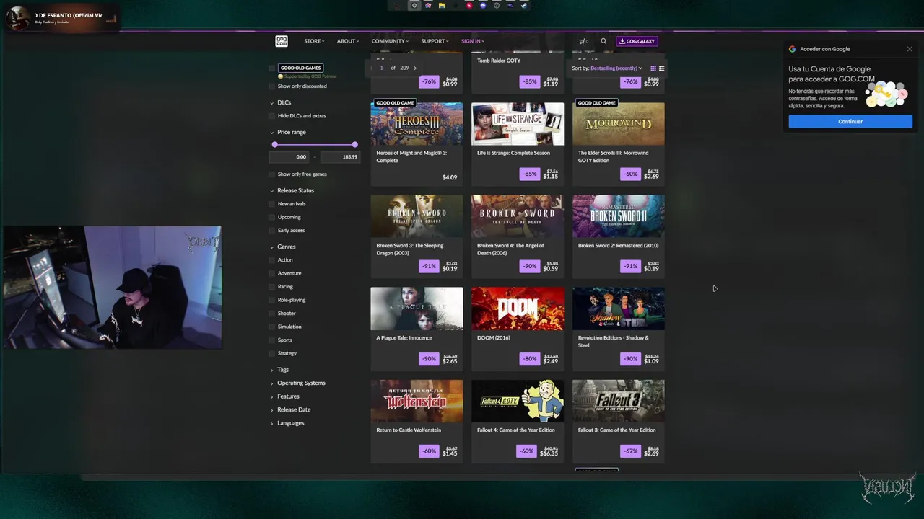Open A Plague Tale: Innocence title link
Viewport: 924px width, 519px height.
(x=404, y=338)
